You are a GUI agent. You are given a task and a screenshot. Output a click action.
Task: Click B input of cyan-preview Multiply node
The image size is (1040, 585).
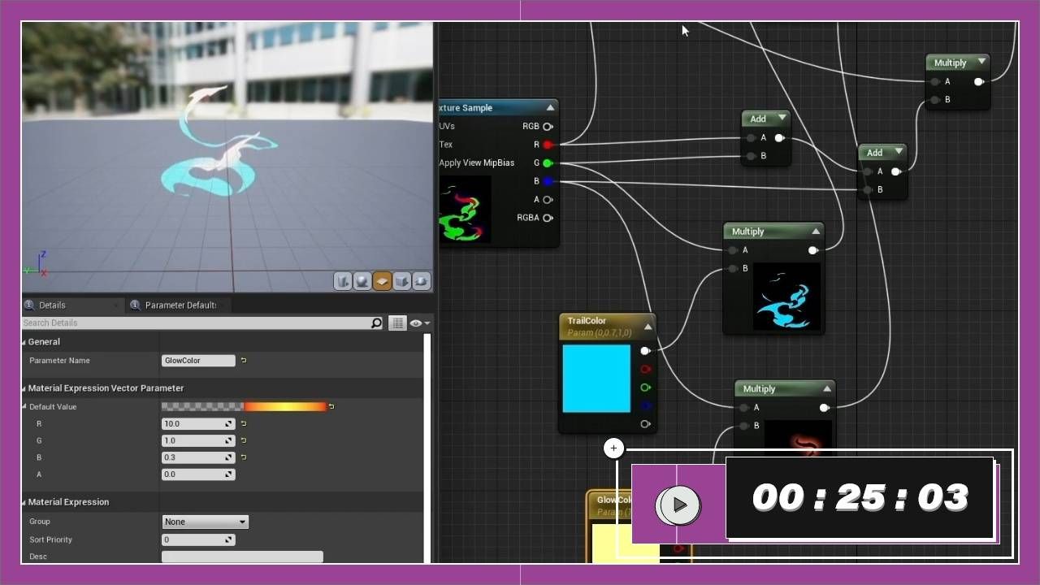733,269
